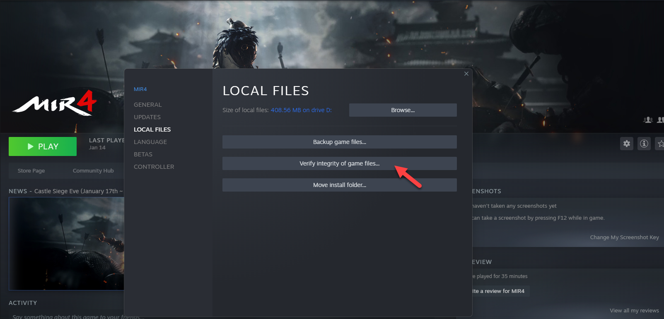Click the green PLAY button

43,146
